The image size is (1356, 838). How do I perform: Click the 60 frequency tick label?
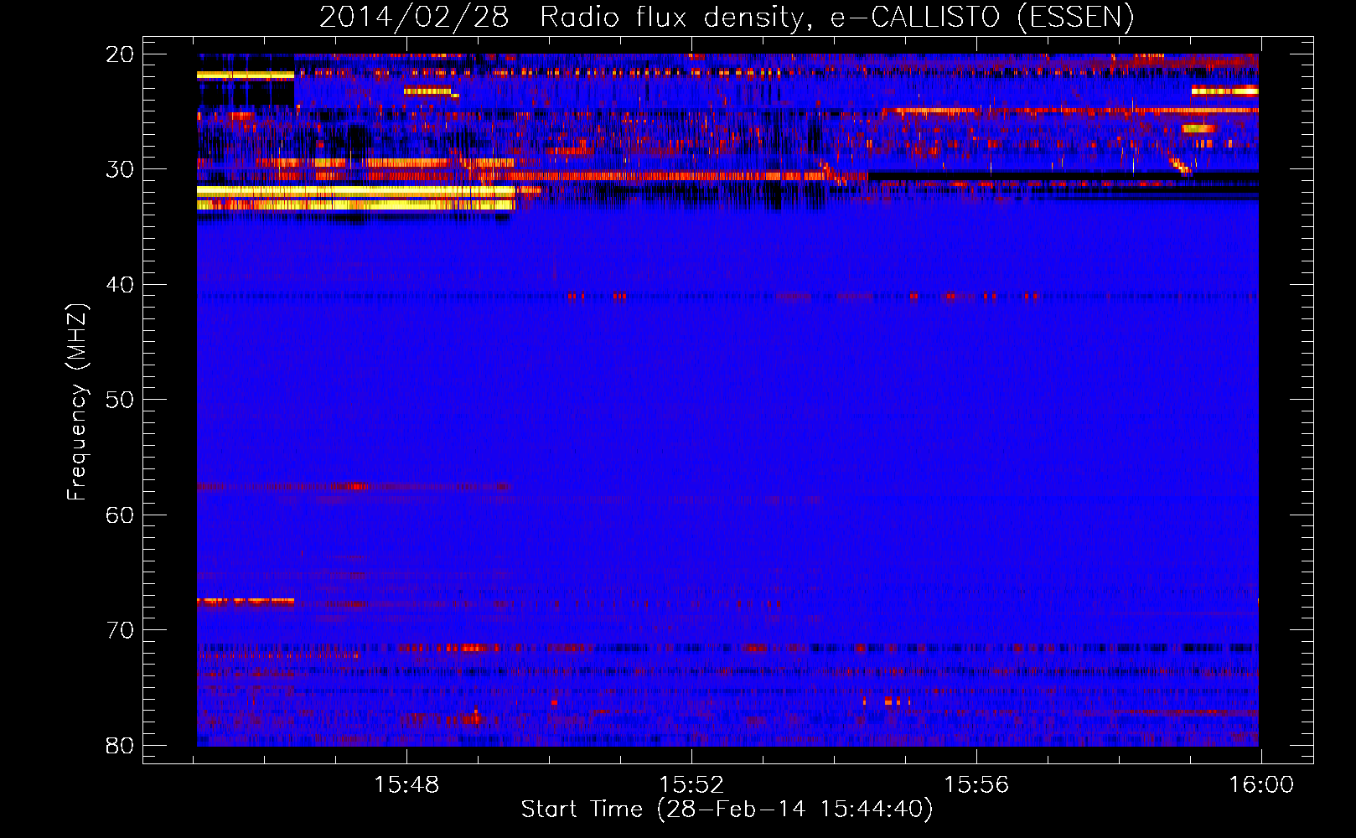120,515
